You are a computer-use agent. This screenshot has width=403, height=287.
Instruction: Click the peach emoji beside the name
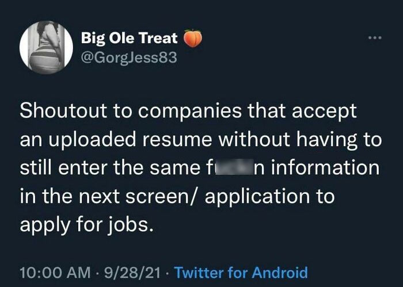point(193,38)
